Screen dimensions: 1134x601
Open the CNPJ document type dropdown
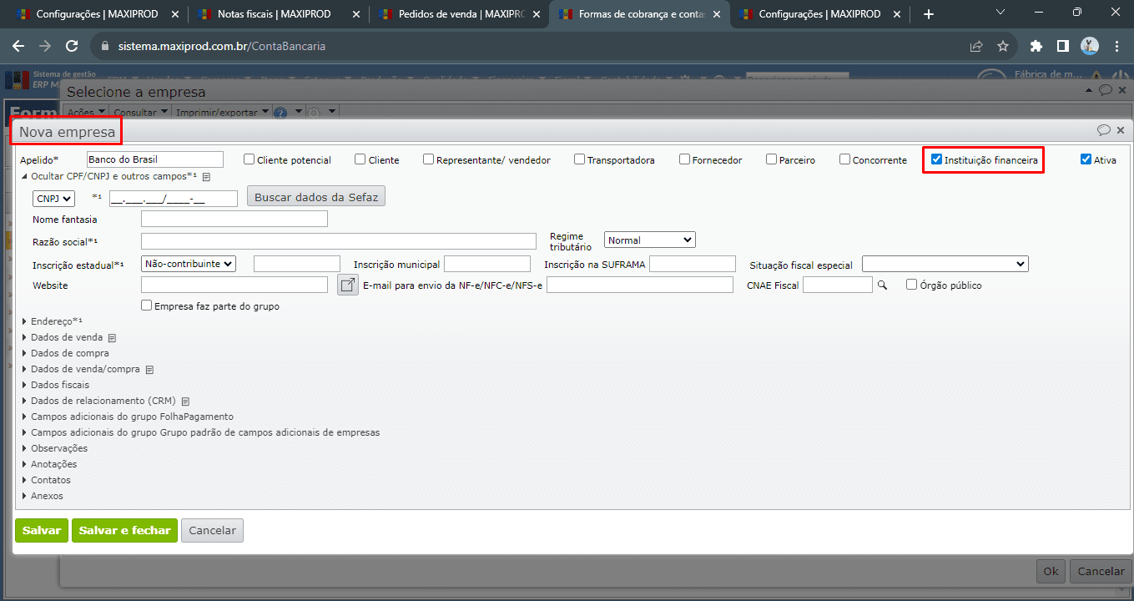(53, 199)
